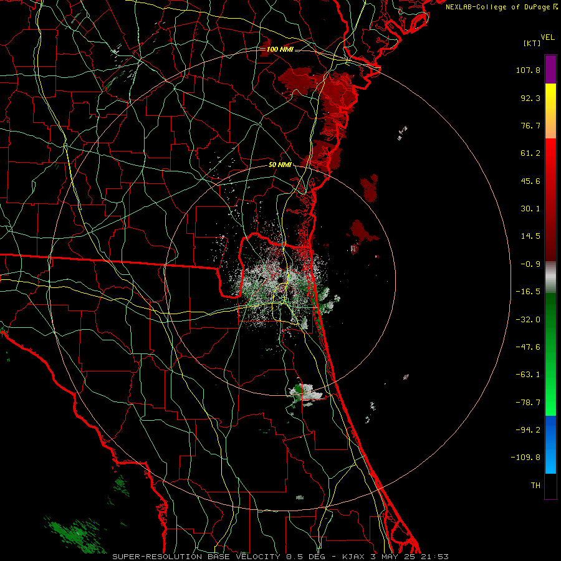This screenshot has height=561, width=561.
Task: Click the [KT] unit label
Action: (532, 43)
